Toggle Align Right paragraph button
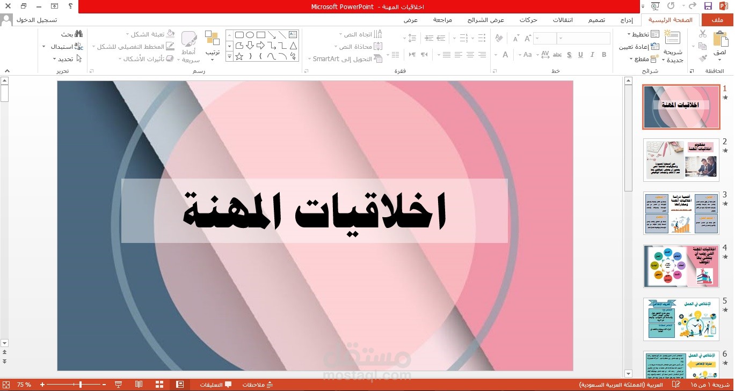Screen dimensions: 735x391 [482, 54]
